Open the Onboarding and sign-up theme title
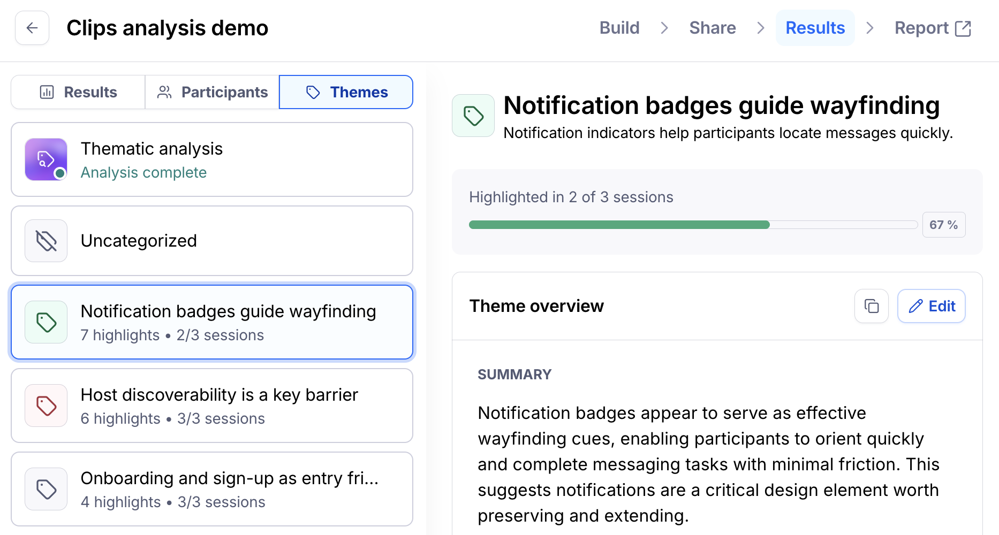The width and height of the screenshot is (999, 535). (229, 478)
